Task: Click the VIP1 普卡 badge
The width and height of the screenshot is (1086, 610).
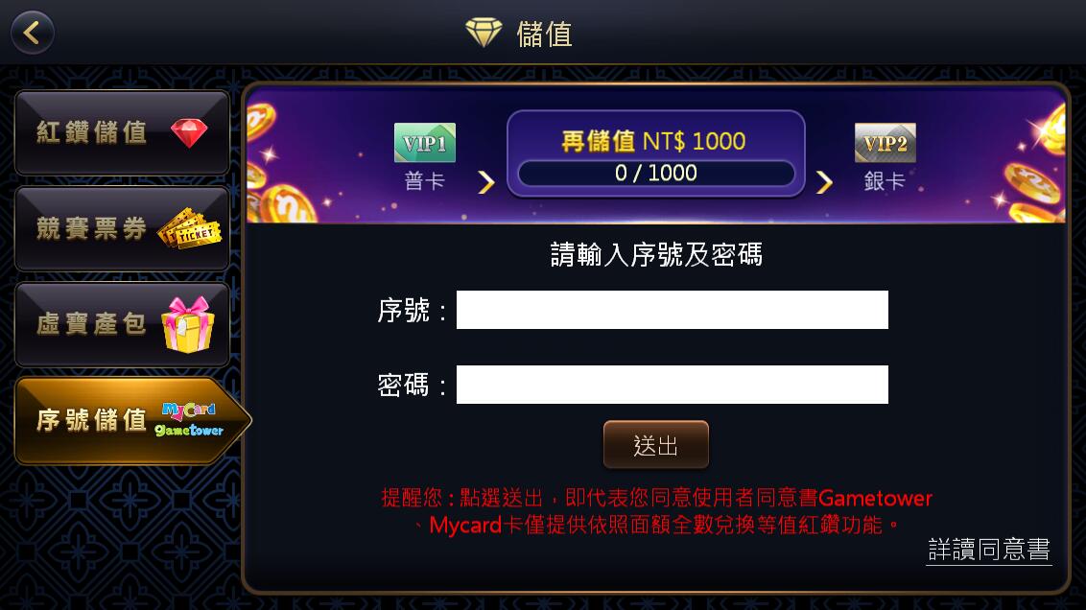Action: coord(425,157)
